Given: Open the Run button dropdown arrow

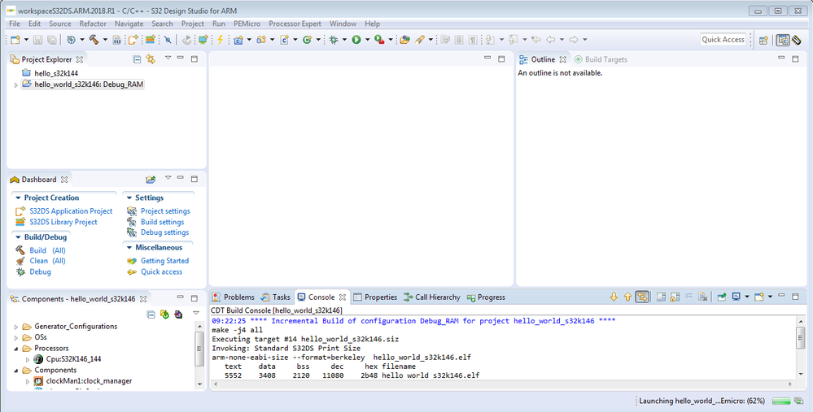Looking at the screenshot, I should click(x=368, y=39).
